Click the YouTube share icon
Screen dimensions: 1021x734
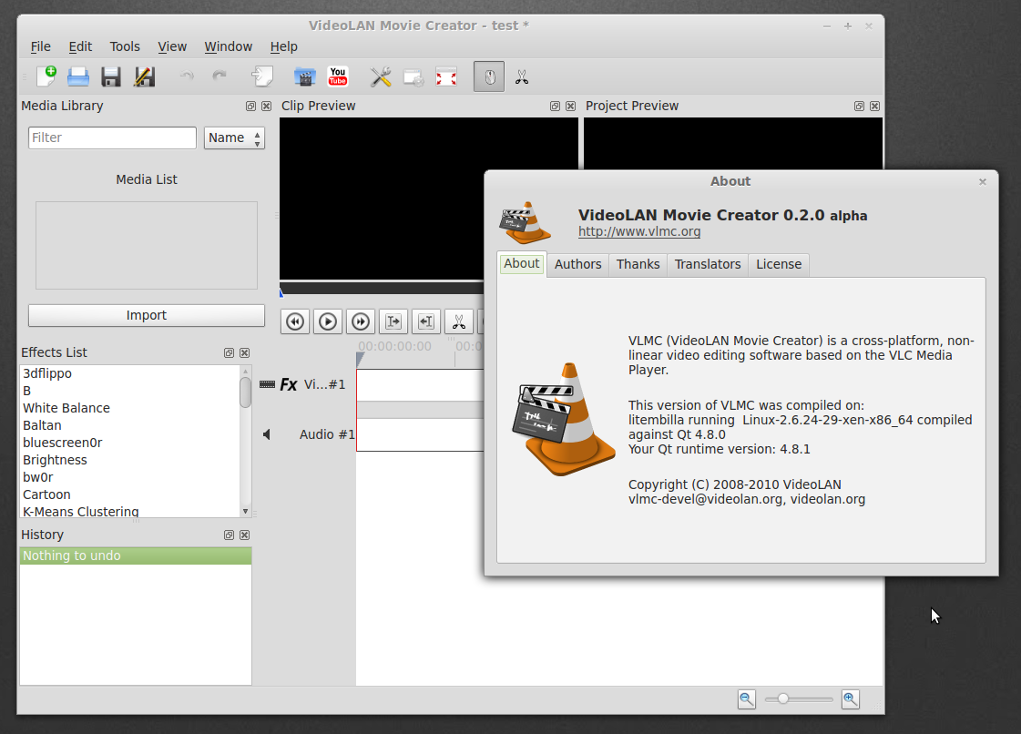(x=338, y=76)
